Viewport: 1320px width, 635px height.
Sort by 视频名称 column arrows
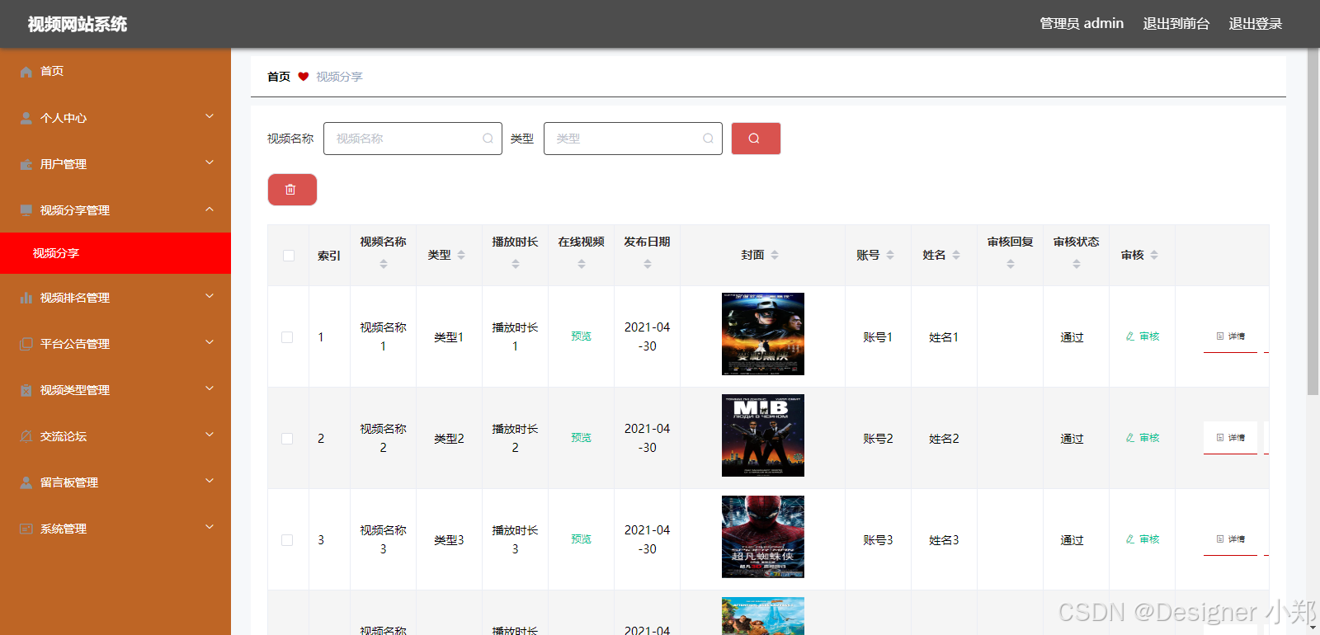384,264
